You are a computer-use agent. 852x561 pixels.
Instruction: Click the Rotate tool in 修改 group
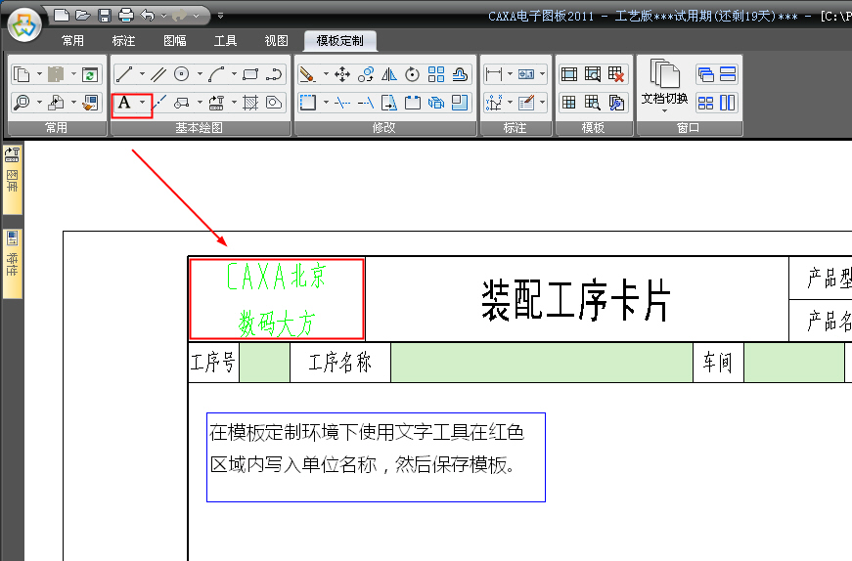[412, 74]
